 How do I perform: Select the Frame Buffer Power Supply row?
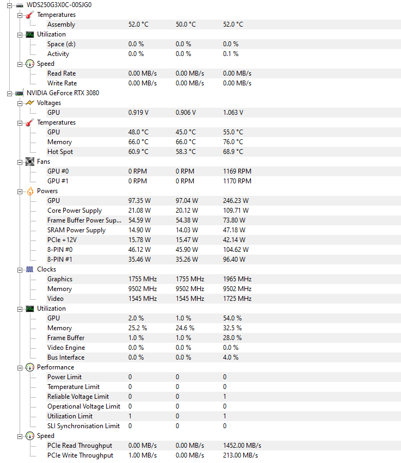click(84, 220)
